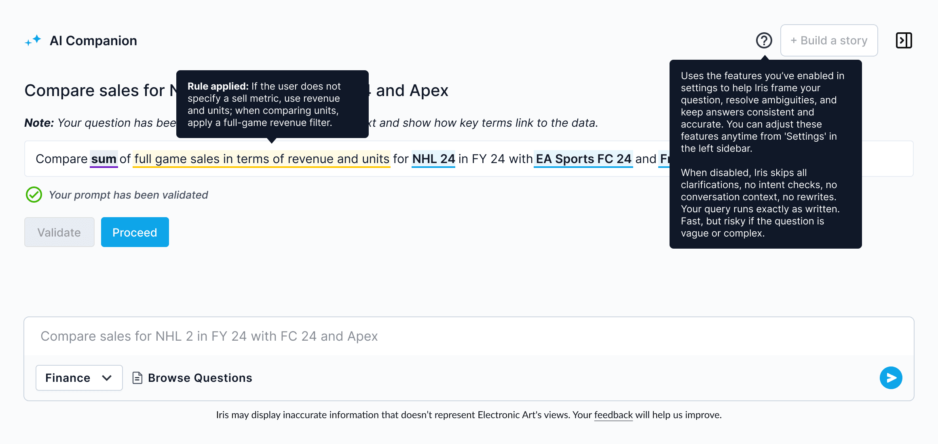The height and width of the screenshot is (444, 938).
Task: Click the Rule applied tooltip
Action: (272, 104)
